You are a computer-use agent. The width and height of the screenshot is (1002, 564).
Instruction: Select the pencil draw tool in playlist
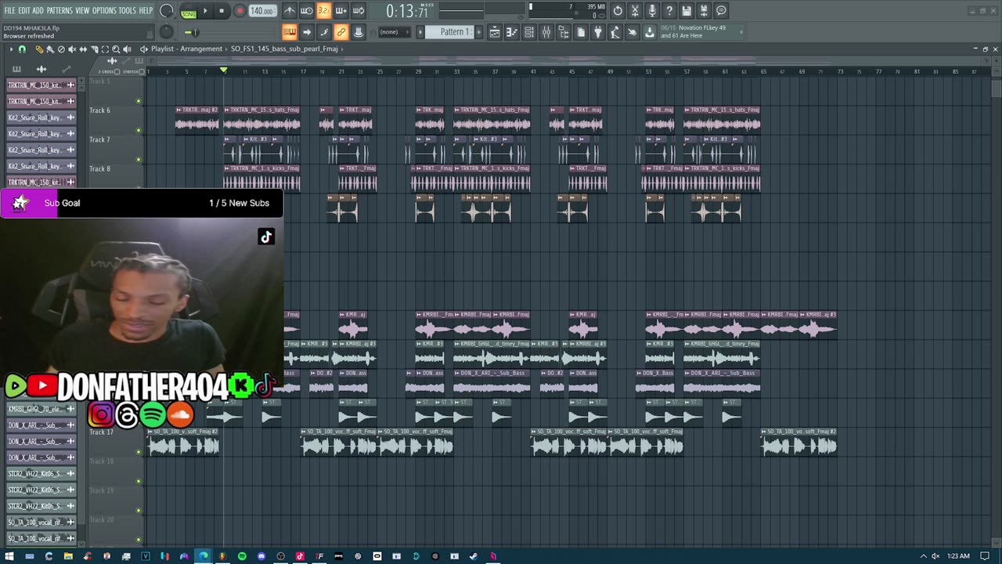40,49
